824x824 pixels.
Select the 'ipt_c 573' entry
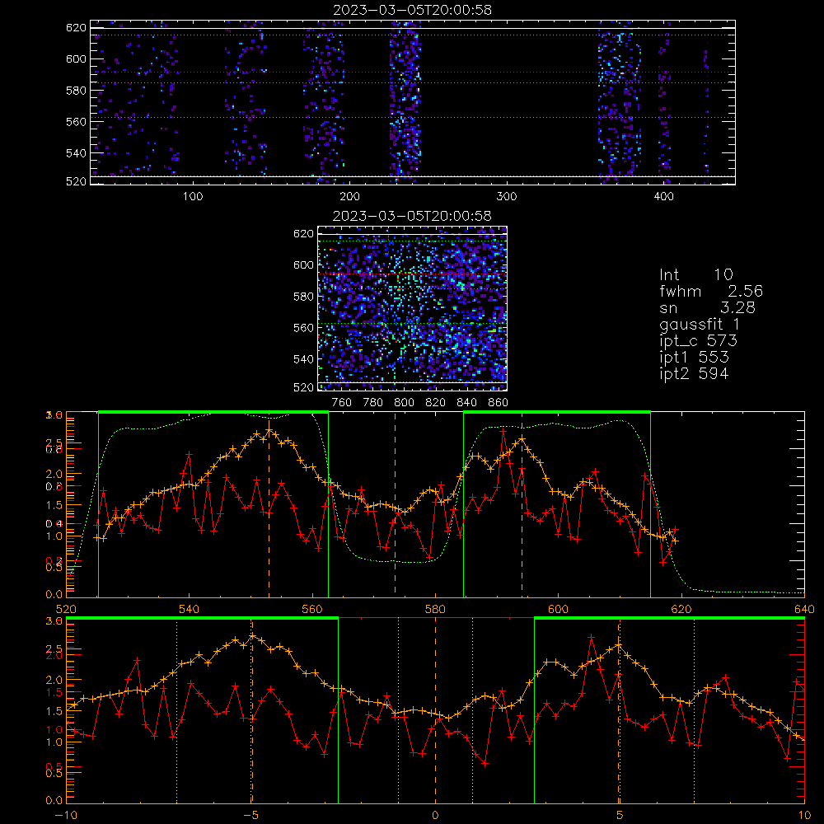point(699,341)
